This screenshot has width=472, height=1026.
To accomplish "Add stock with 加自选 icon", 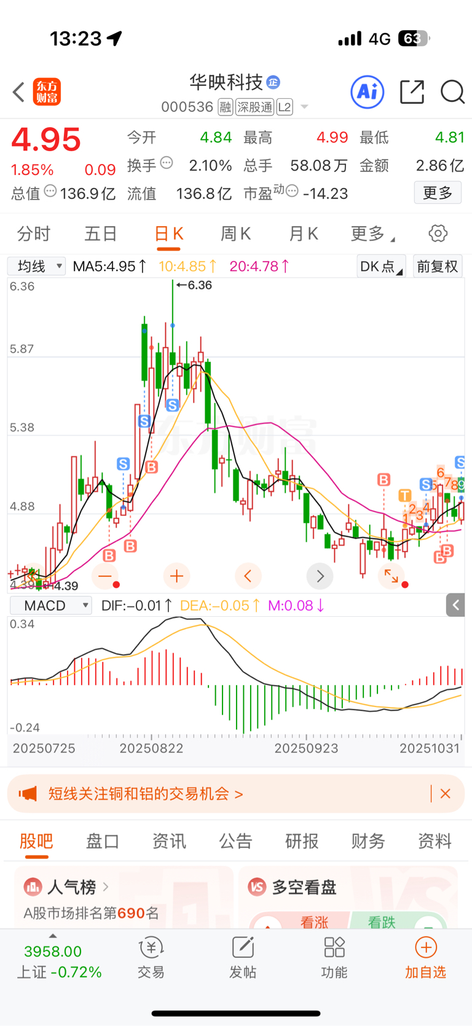I will 425,957.
